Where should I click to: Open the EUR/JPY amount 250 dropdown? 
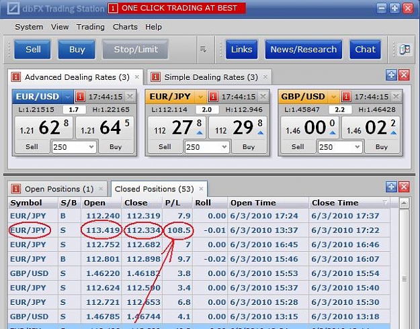tap(224, 146)
